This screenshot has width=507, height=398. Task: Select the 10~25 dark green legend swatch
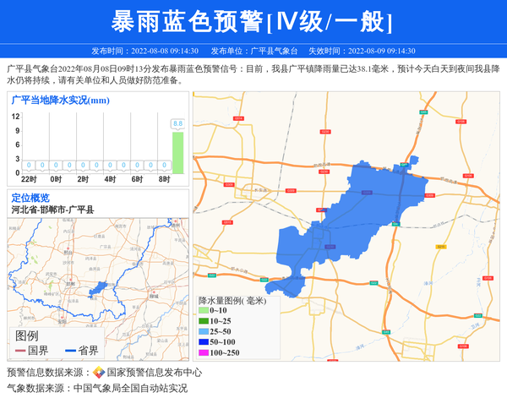[x=204, y=321]
